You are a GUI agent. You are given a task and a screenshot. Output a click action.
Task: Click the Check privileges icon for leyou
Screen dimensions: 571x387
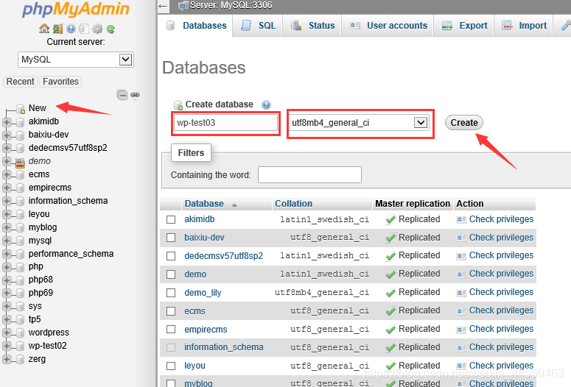coord(461,366)
